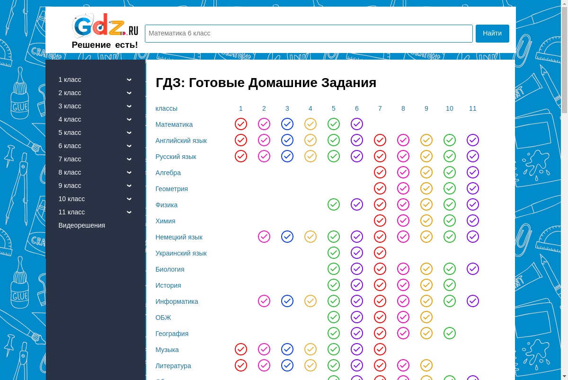Expand the 8 класс sidebar chevron
Screen dimensions: 568x380
coord(129,172)
